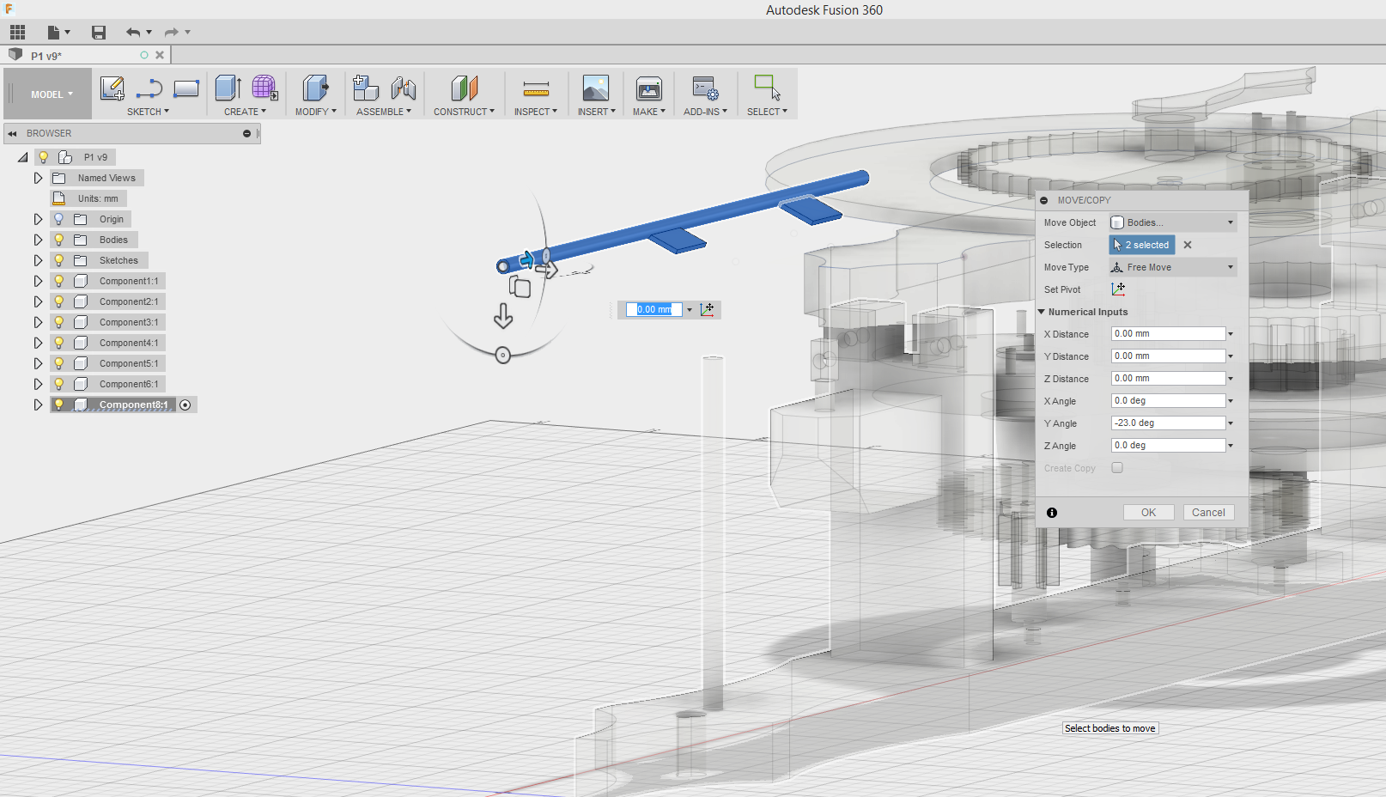This screenshot has height=797, width=1386.
Task: Open the MODEL workspace dropdown
Action: click(52, 94)
